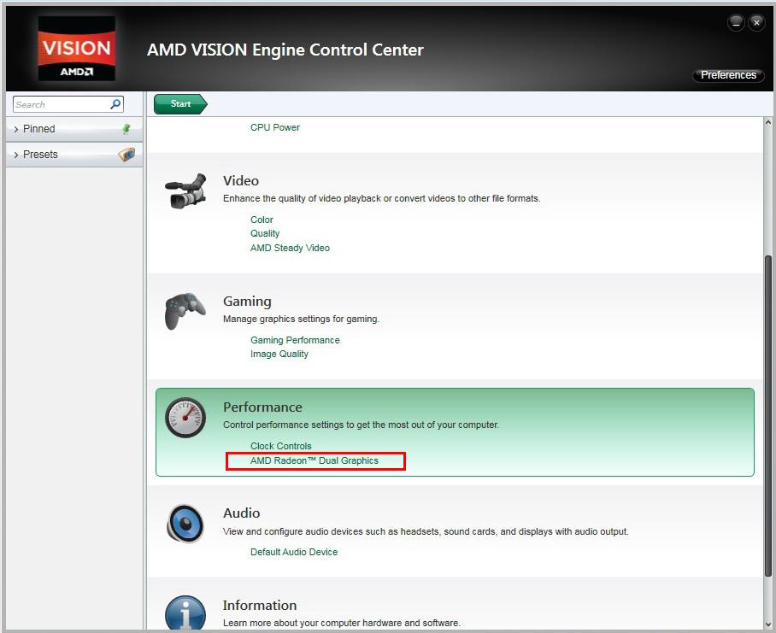Expand the Pinned section chevron
The height and width of the screenshot is (633, 776).
pos(16,129)
